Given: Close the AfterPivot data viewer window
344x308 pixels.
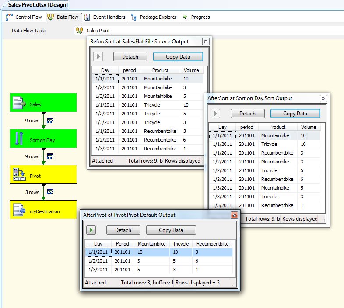Looking at the screenshot, I should click(x=234, y=215).
